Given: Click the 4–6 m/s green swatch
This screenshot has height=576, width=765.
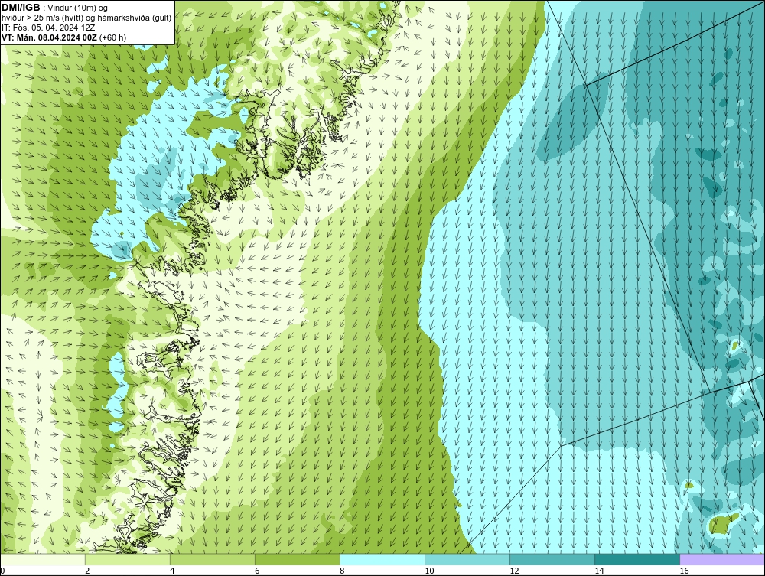Looking at the screenshot, I should pyautogui.click(x=213, y=559).
